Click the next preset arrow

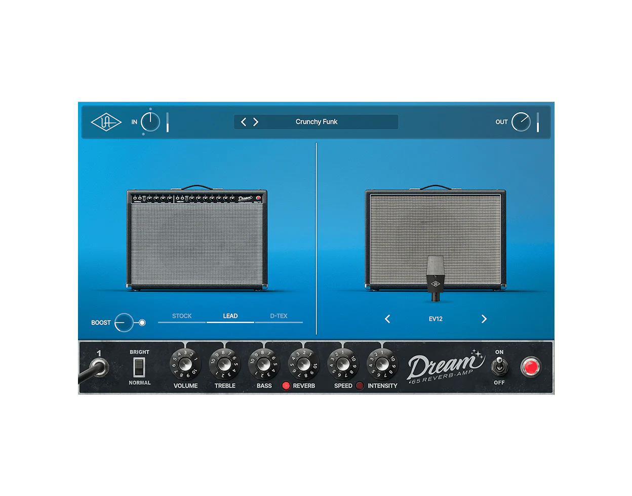(x=256, y=121)
